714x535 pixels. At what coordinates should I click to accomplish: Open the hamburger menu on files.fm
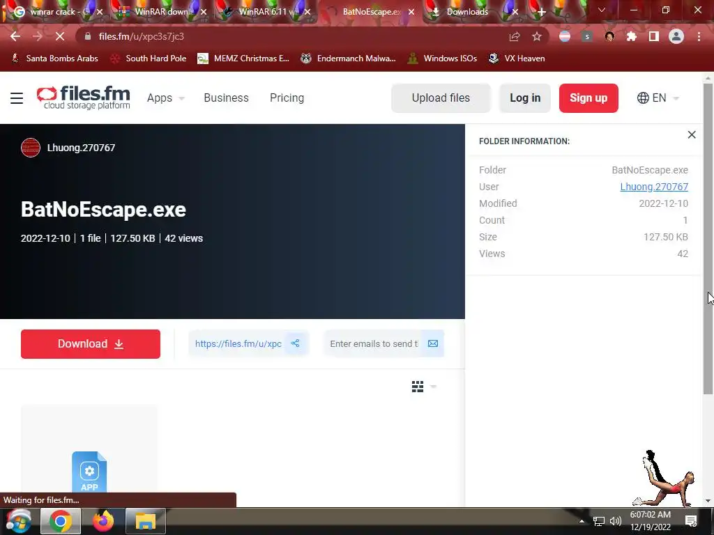17,98
